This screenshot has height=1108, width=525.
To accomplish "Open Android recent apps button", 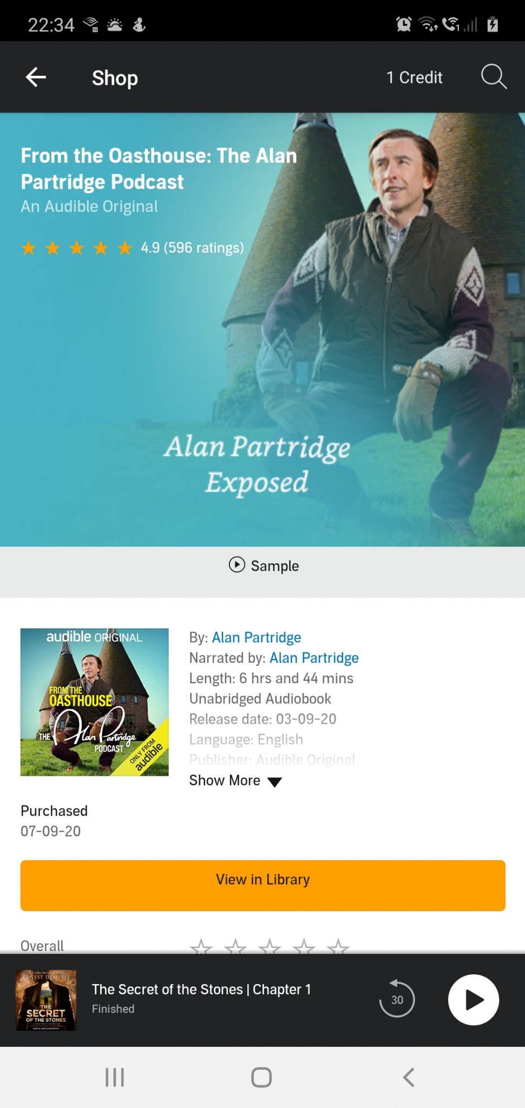I will pyautogui.click(x=115, y=1077).
